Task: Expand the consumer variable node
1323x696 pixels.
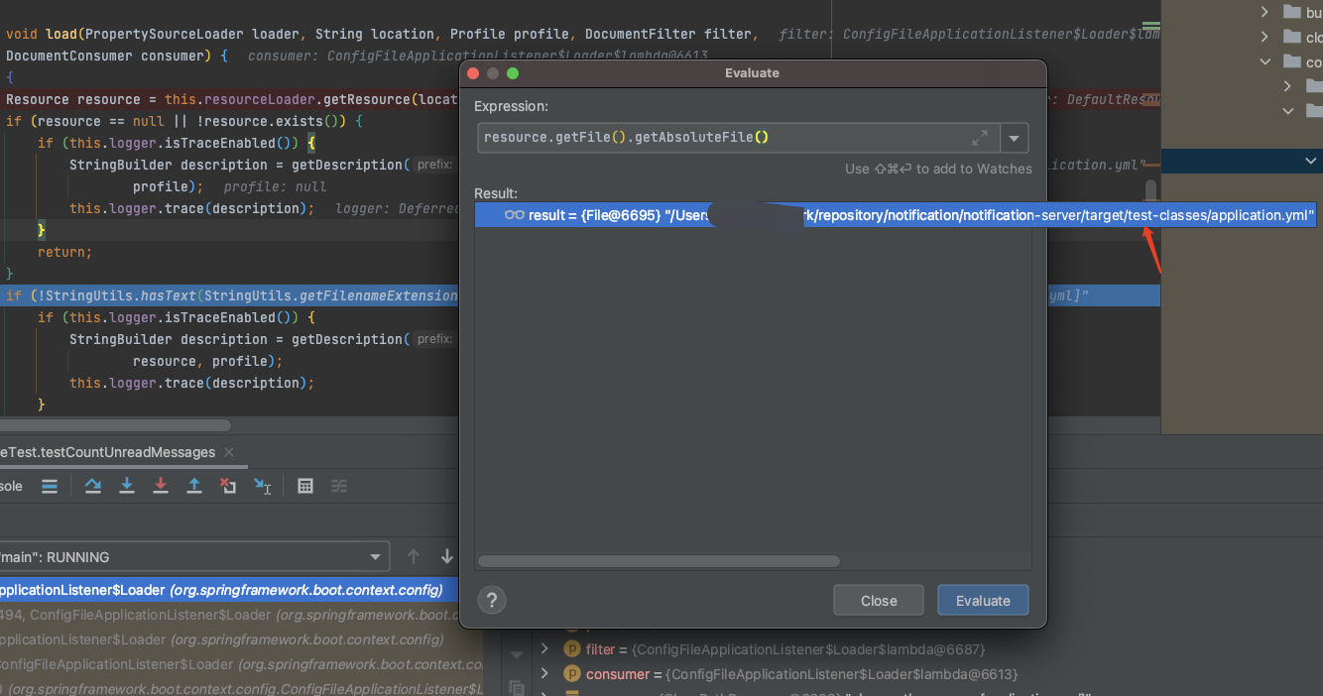Action: coord(544,674)
